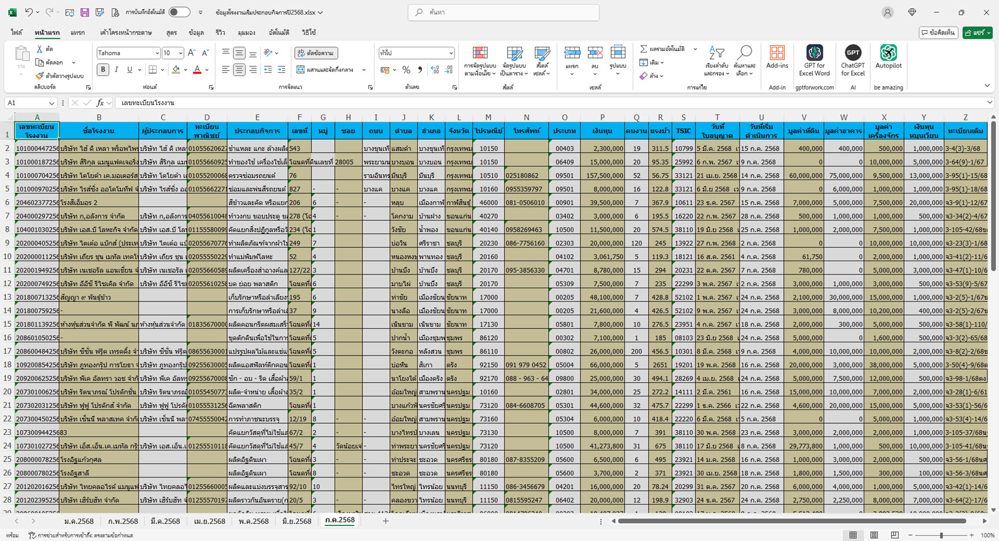Viewport: 999px width, 541px height.
Task: Click the fill color bucket swatch
Action: click(176, 69)
